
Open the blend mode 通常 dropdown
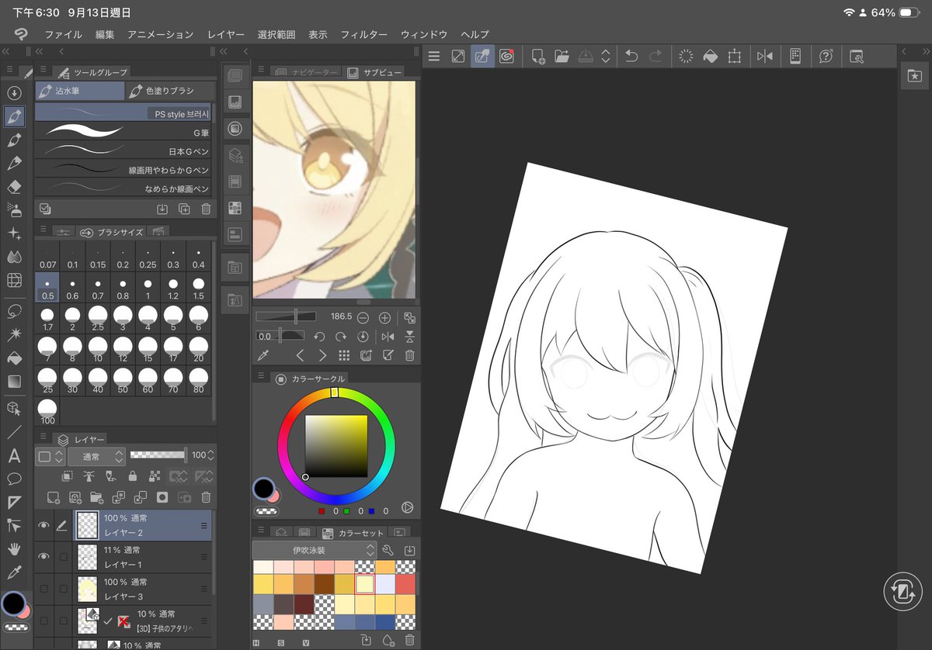97,456
